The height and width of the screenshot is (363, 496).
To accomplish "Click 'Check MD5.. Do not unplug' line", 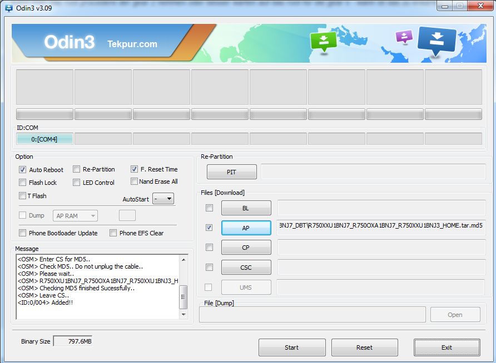I will tap(80, 266).
